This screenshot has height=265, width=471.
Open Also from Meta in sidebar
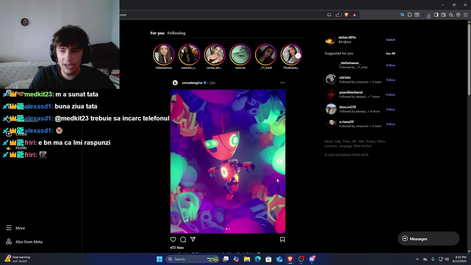coord(24,242)
